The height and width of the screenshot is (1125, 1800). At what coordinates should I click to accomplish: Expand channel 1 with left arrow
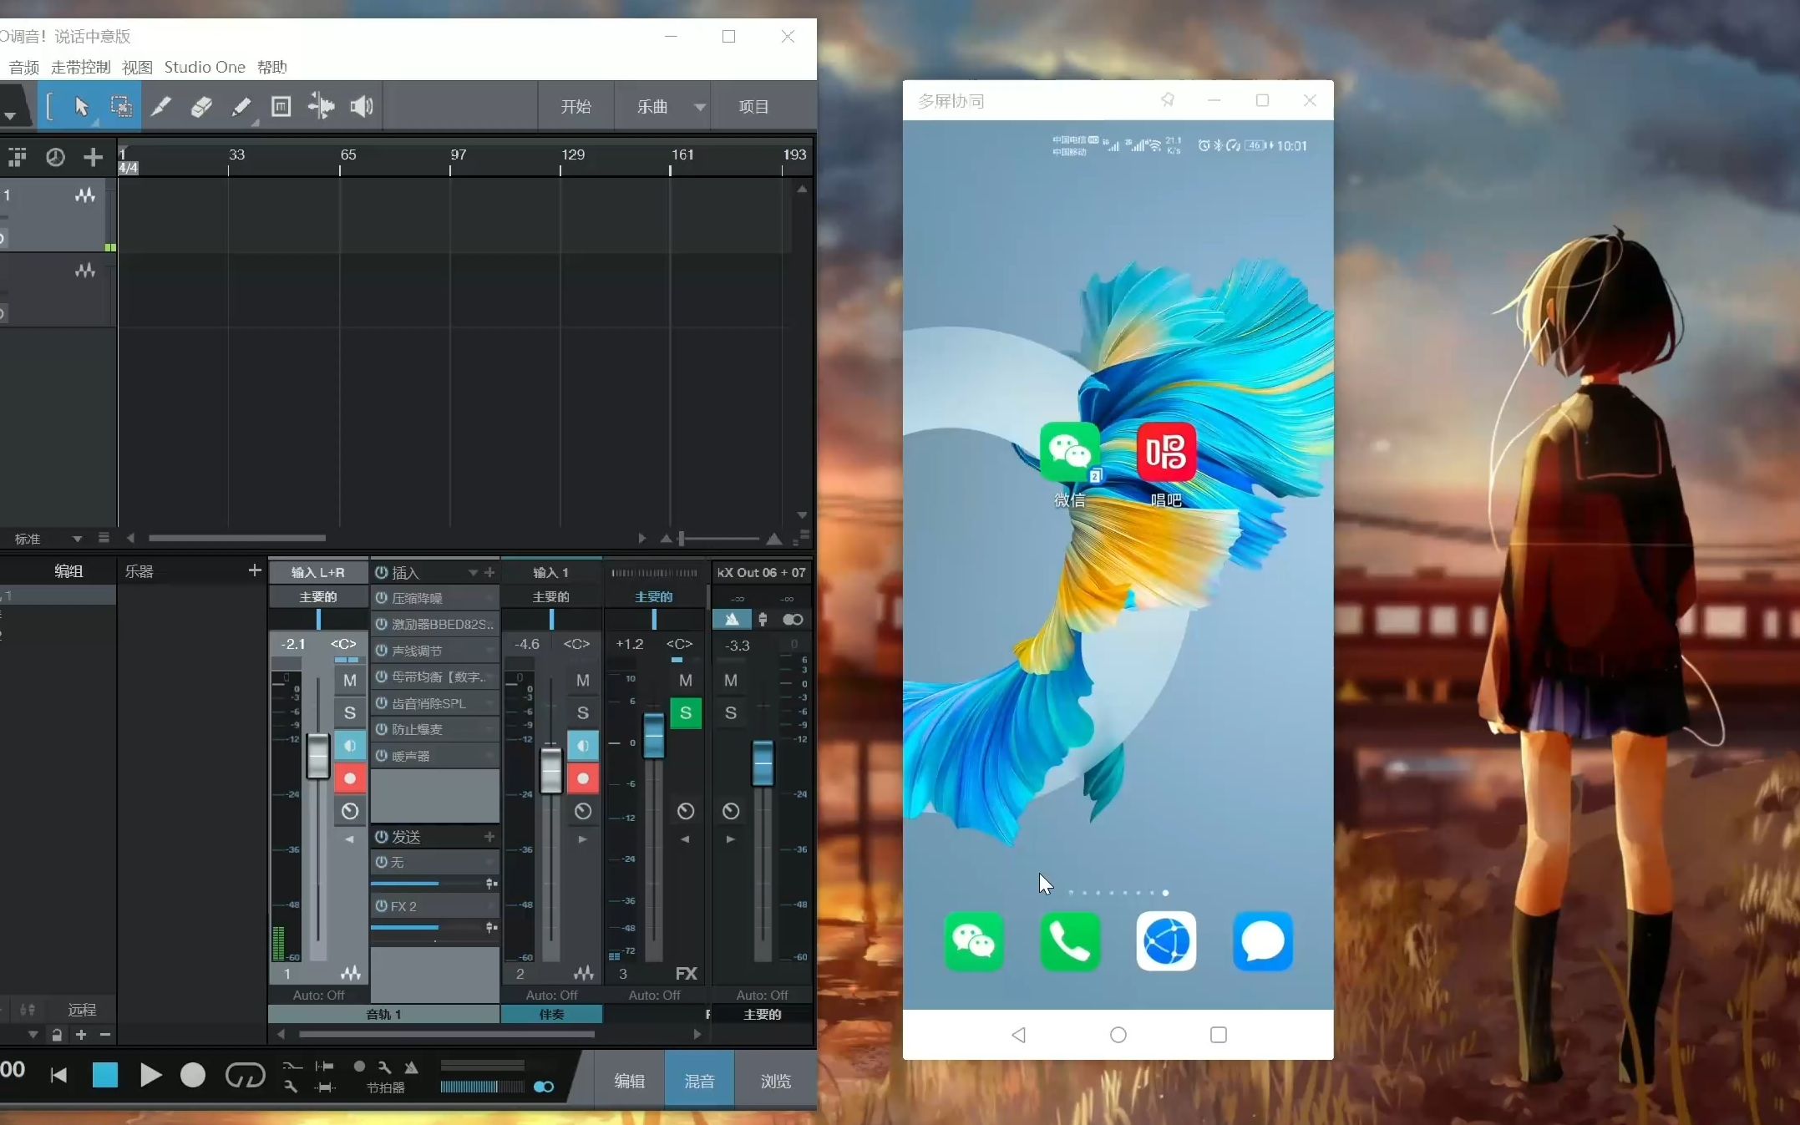pyautogui.click(x=349, y=839)
